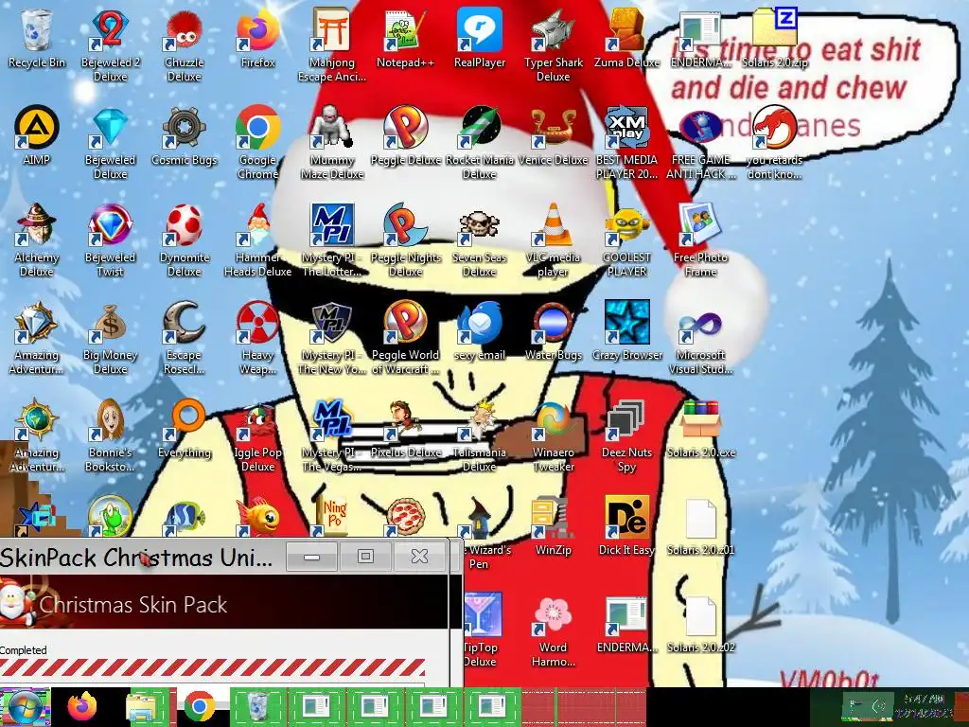
Task: Select the Solaris 2.0.zip file
Action: pyautogui.click(x=774, y=39)
